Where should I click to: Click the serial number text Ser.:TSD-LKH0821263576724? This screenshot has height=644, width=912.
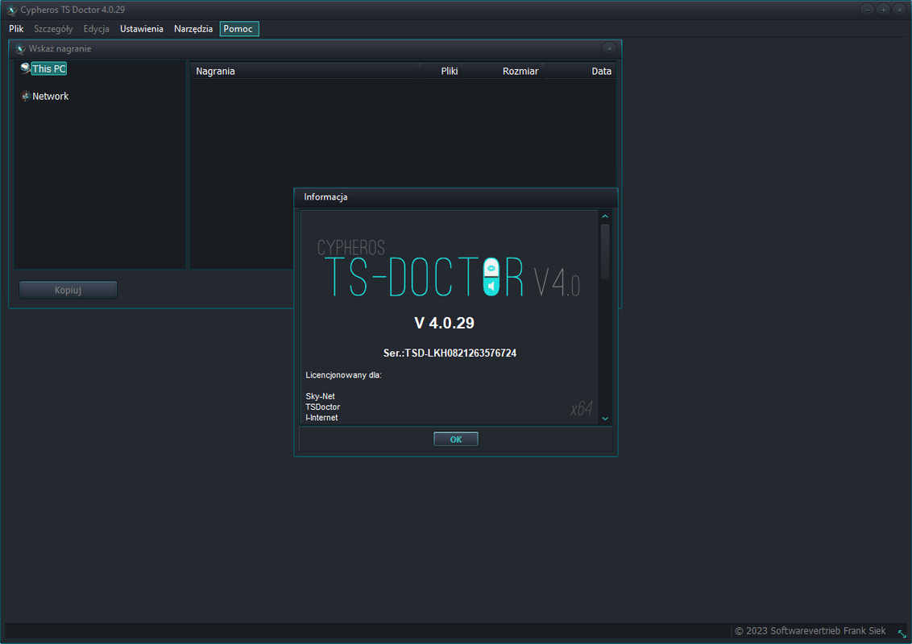coord(450,353)
